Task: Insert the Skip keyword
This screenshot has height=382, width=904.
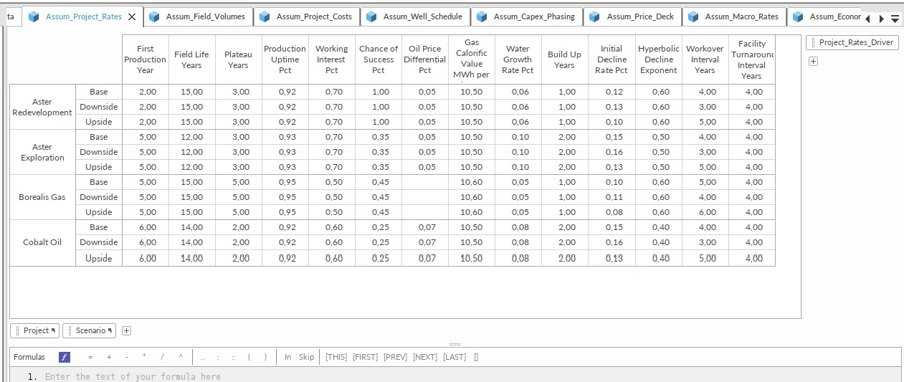Action: click(307, 357)
